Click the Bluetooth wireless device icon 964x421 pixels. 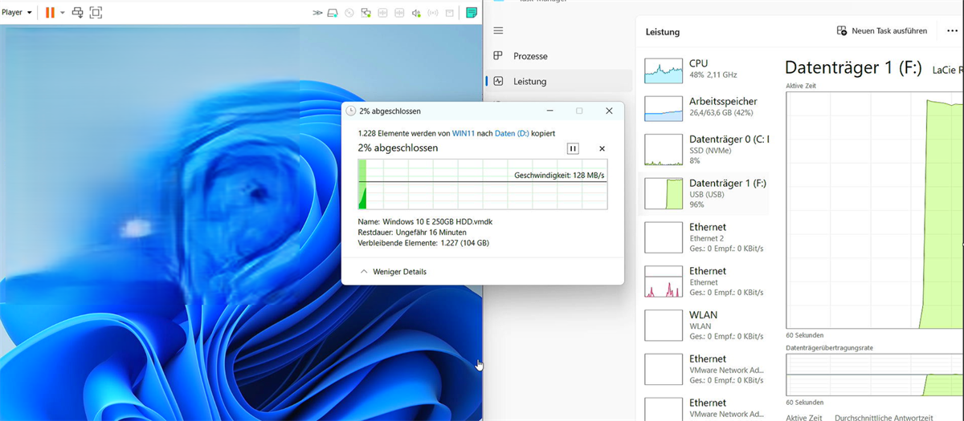point(433,13)
